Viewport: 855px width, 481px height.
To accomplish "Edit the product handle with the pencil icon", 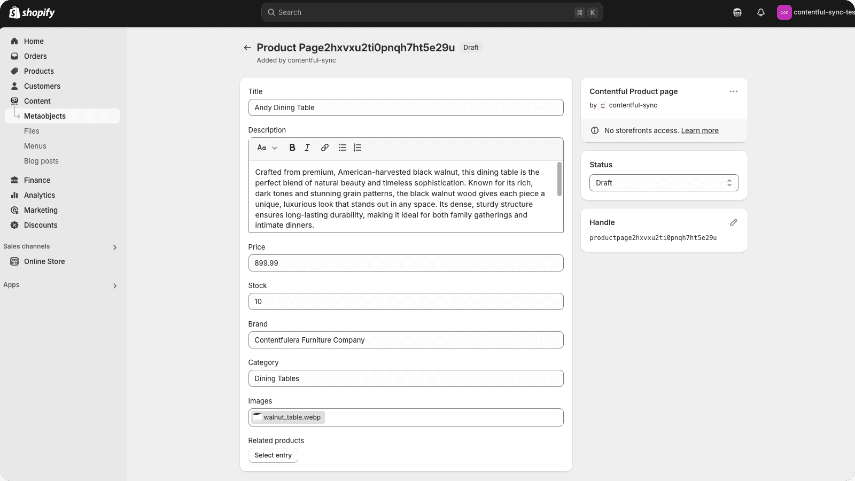I will [733, 222].
